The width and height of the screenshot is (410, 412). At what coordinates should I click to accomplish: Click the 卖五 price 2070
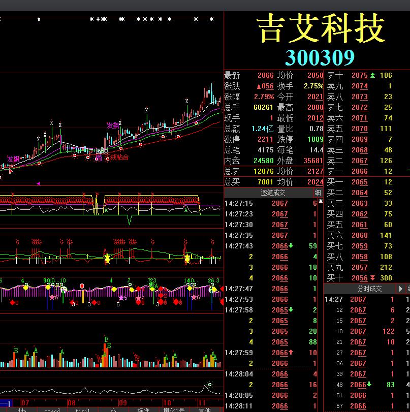click(360, 129)
